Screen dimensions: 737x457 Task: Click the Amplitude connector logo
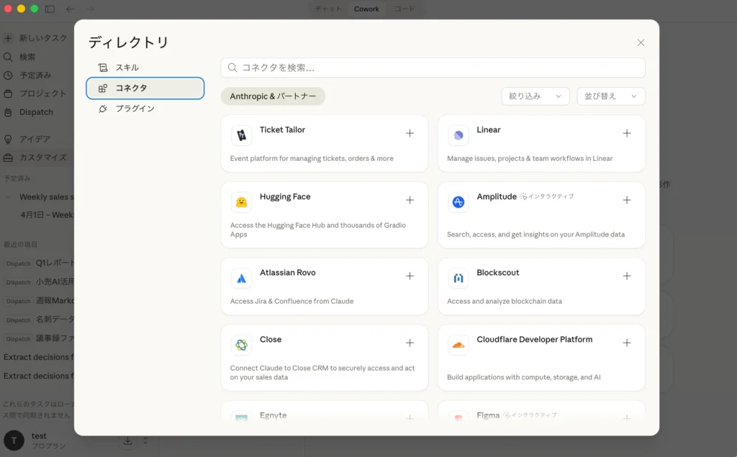pyautogui.click(x=458, y=202)
